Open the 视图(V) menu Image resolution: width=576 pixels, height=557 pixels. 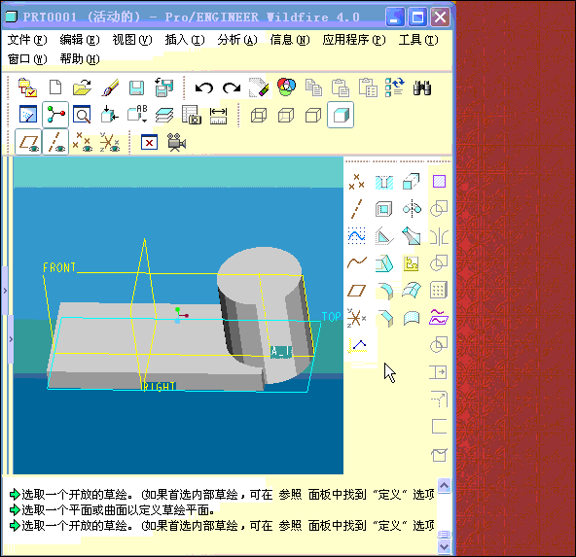coord(132,40)
